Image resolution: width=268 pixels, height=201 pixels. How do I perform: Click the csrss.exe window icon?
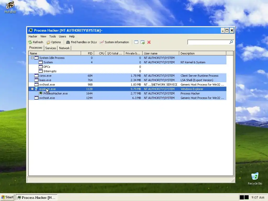click(x=36, y=75)
